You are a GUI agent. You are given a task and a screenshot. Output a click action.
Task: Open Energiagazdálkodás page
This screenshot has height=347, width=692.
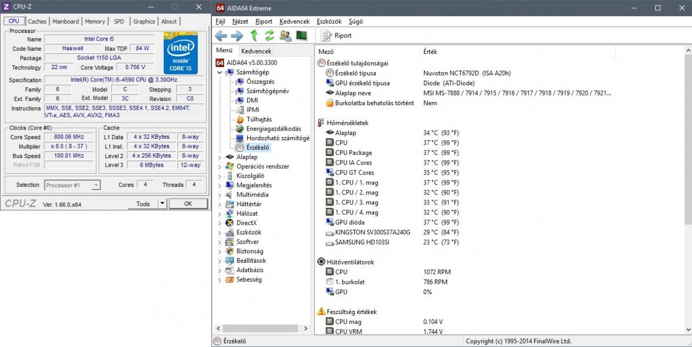274,129
